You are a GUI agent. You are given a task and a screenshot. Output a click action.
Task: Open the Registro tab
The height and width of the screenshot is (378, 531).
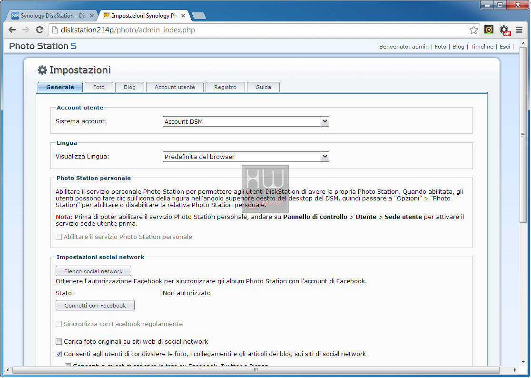[x=225, y=87]
